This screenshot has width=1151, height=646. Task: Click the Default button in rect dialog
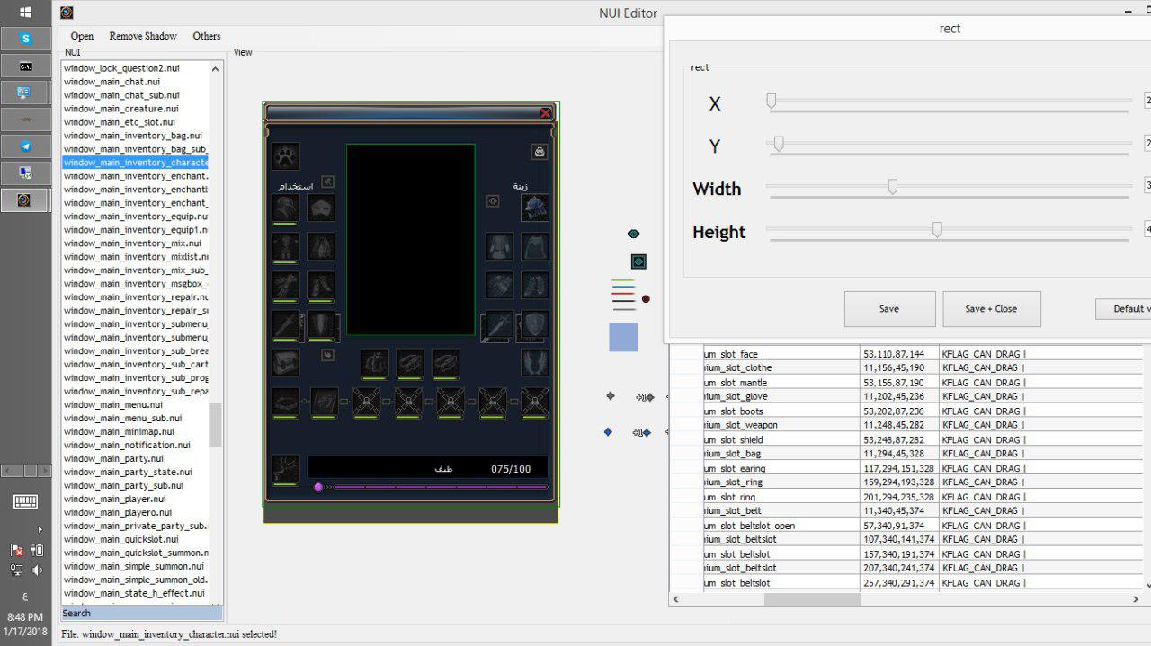click(1123, 309)
